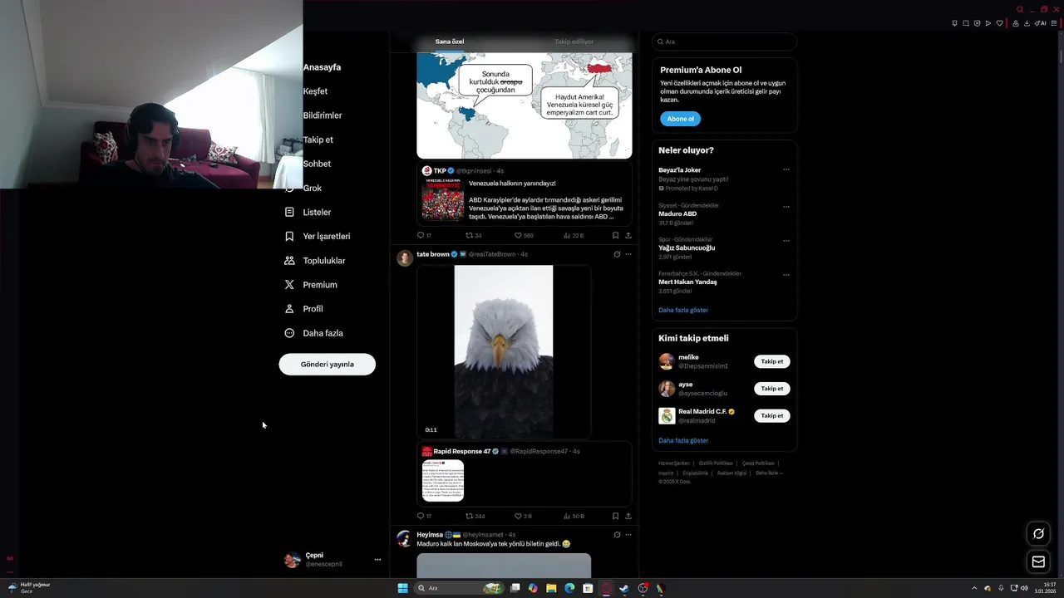Open the Profil person icon
Viewport: 1064px width, 598px height.
[x=289, y=308]
